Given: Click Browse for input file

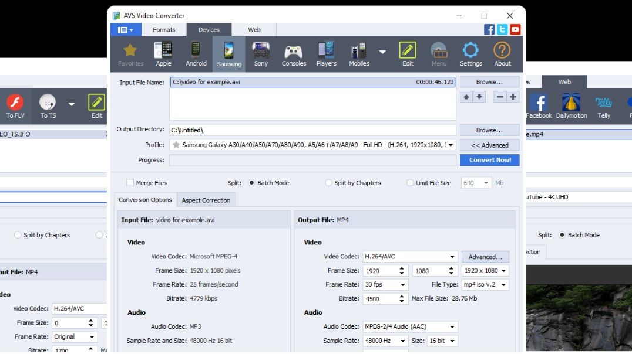Looking at the screenshot, I should click(x=489, y=81).
